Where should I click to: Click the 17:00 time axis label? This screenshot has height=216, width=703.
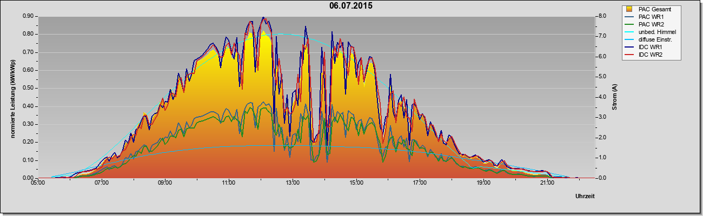click(420, 184)
